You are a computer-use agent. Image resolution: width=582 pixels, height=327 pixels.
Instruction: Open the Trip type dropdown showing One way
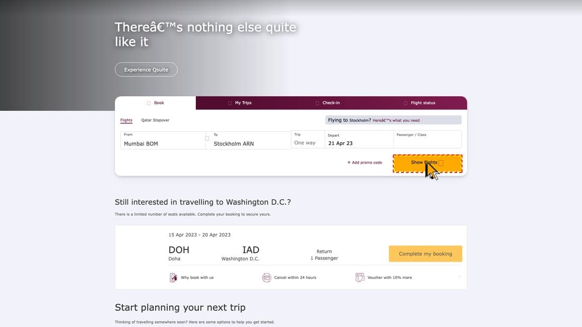pyautogui.click(x=307, y=140)
